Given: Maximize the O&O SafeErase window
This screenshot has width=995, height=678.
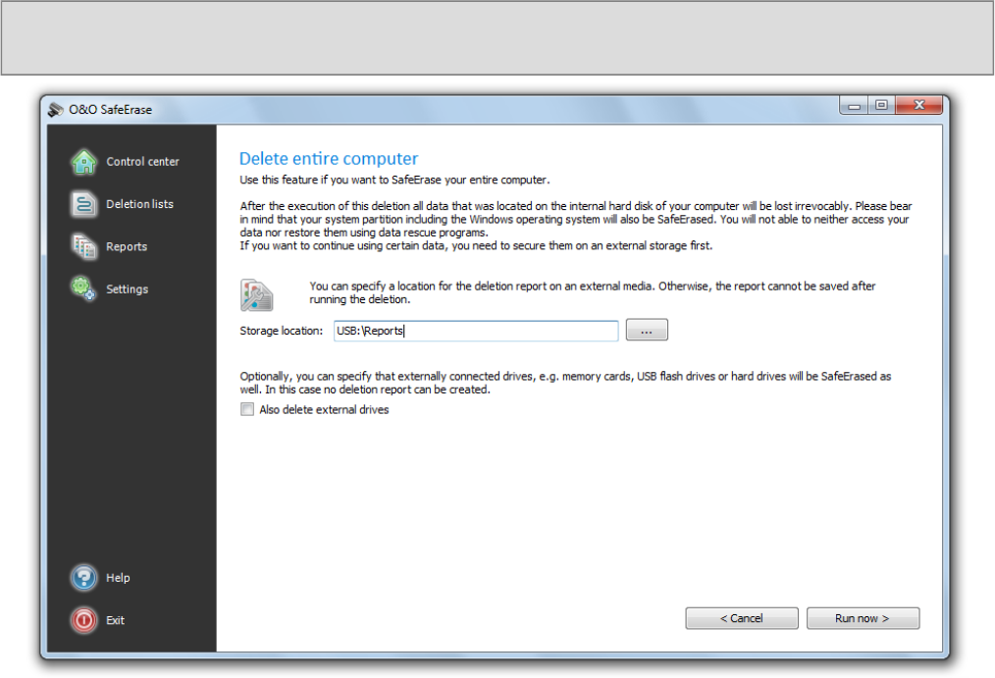Looking at the screenshot, I should pos(881,105).
